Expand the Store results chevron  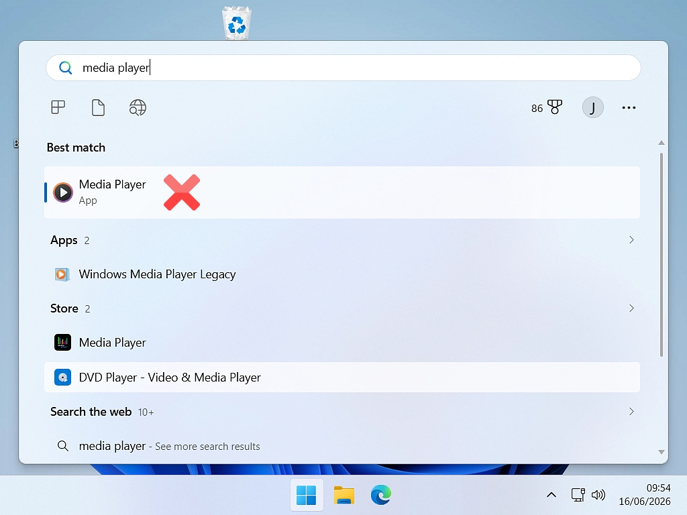click(631, 308)
